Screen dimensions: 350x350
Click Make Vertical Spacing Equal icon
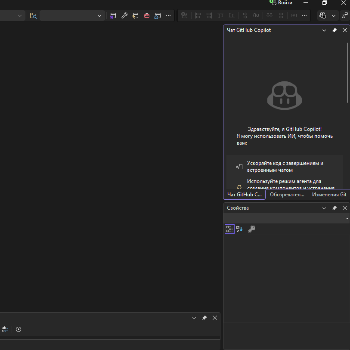pyautogui.click(x=281, y=15)
